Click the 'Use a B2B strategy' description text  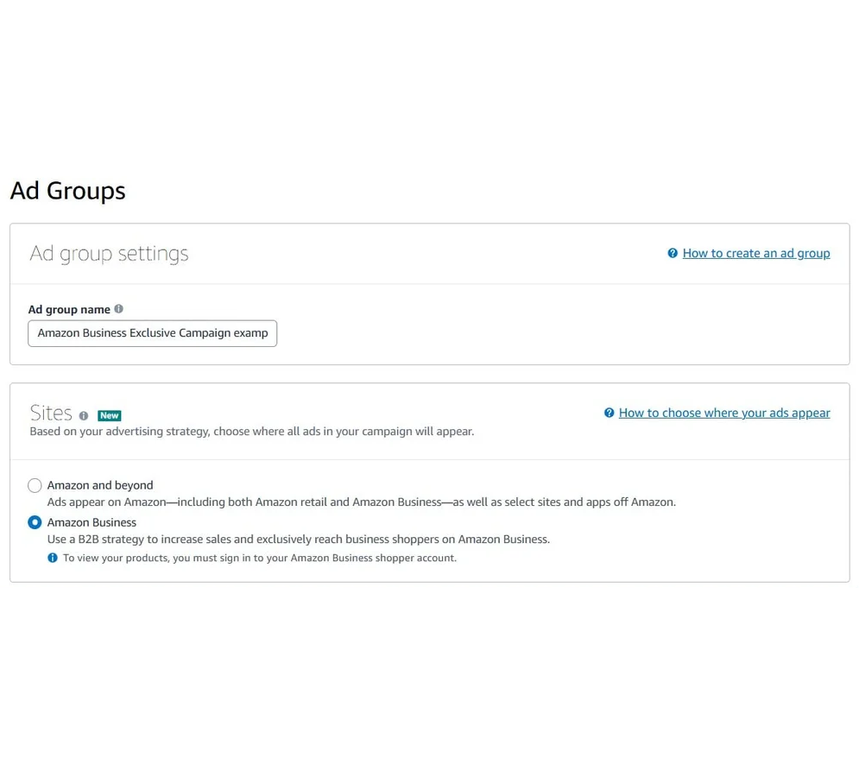298,539
